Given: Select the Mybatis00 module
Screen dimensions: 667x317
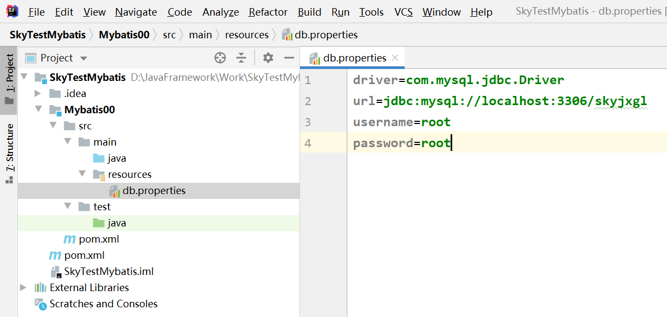Looking at the screenshot, I should [x=90, y=109].
